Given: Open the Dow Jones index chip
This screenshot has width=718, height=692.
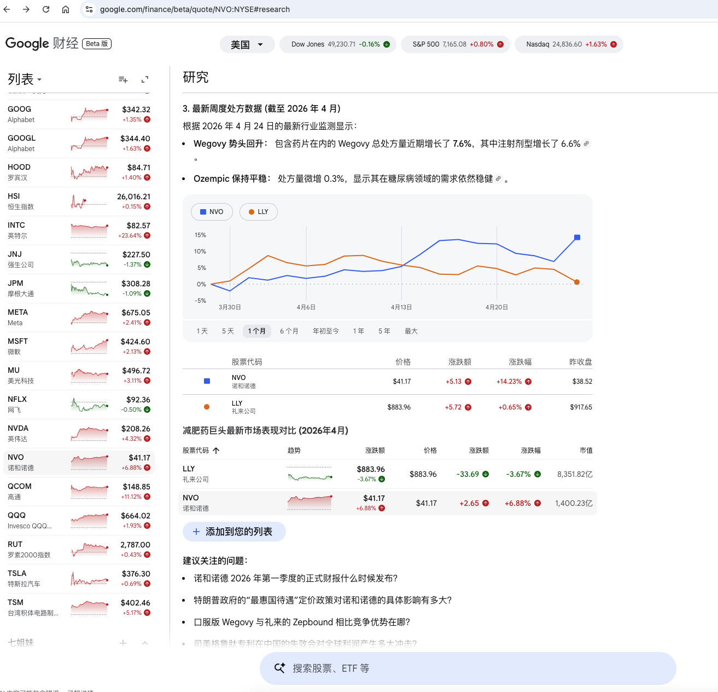Looking at the screenshot, I should click(337, 44).
